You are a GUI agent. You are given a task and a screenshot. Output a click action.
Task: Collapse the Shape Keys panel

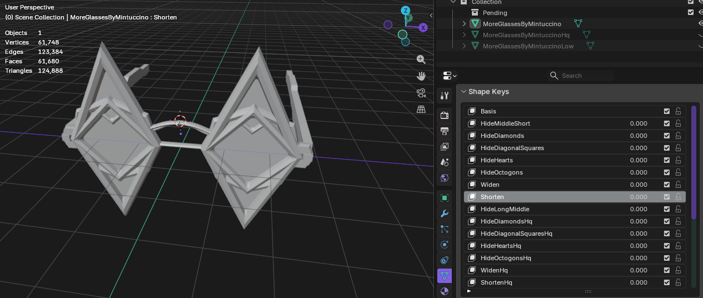click(463, 92)
